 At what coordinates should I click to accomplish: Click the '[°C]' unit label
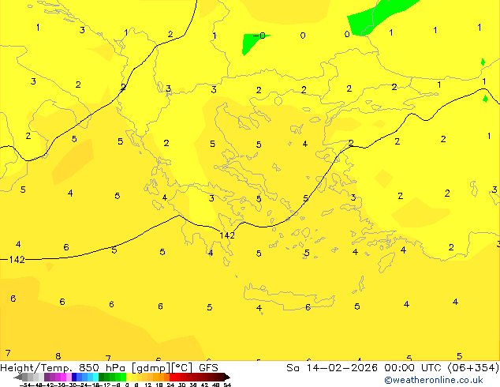pyautogui.click(x=182, y=368)
